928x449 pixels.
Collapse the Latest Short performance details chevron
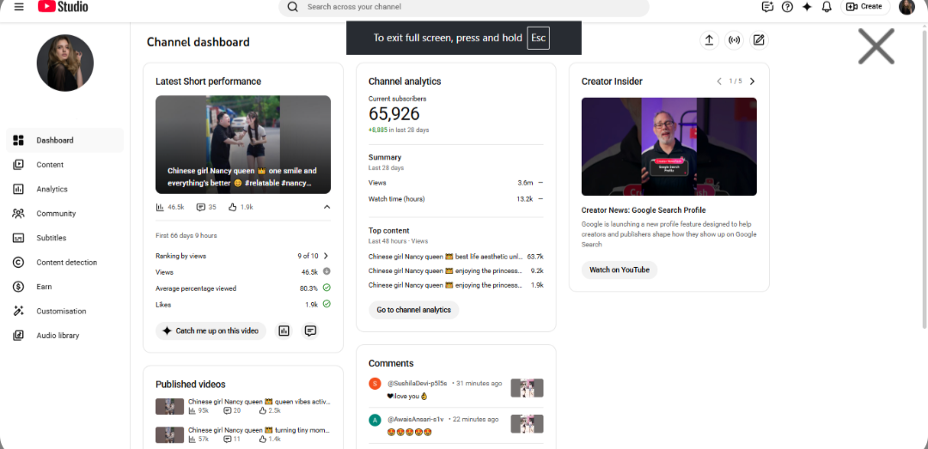(x=327, y=207)
